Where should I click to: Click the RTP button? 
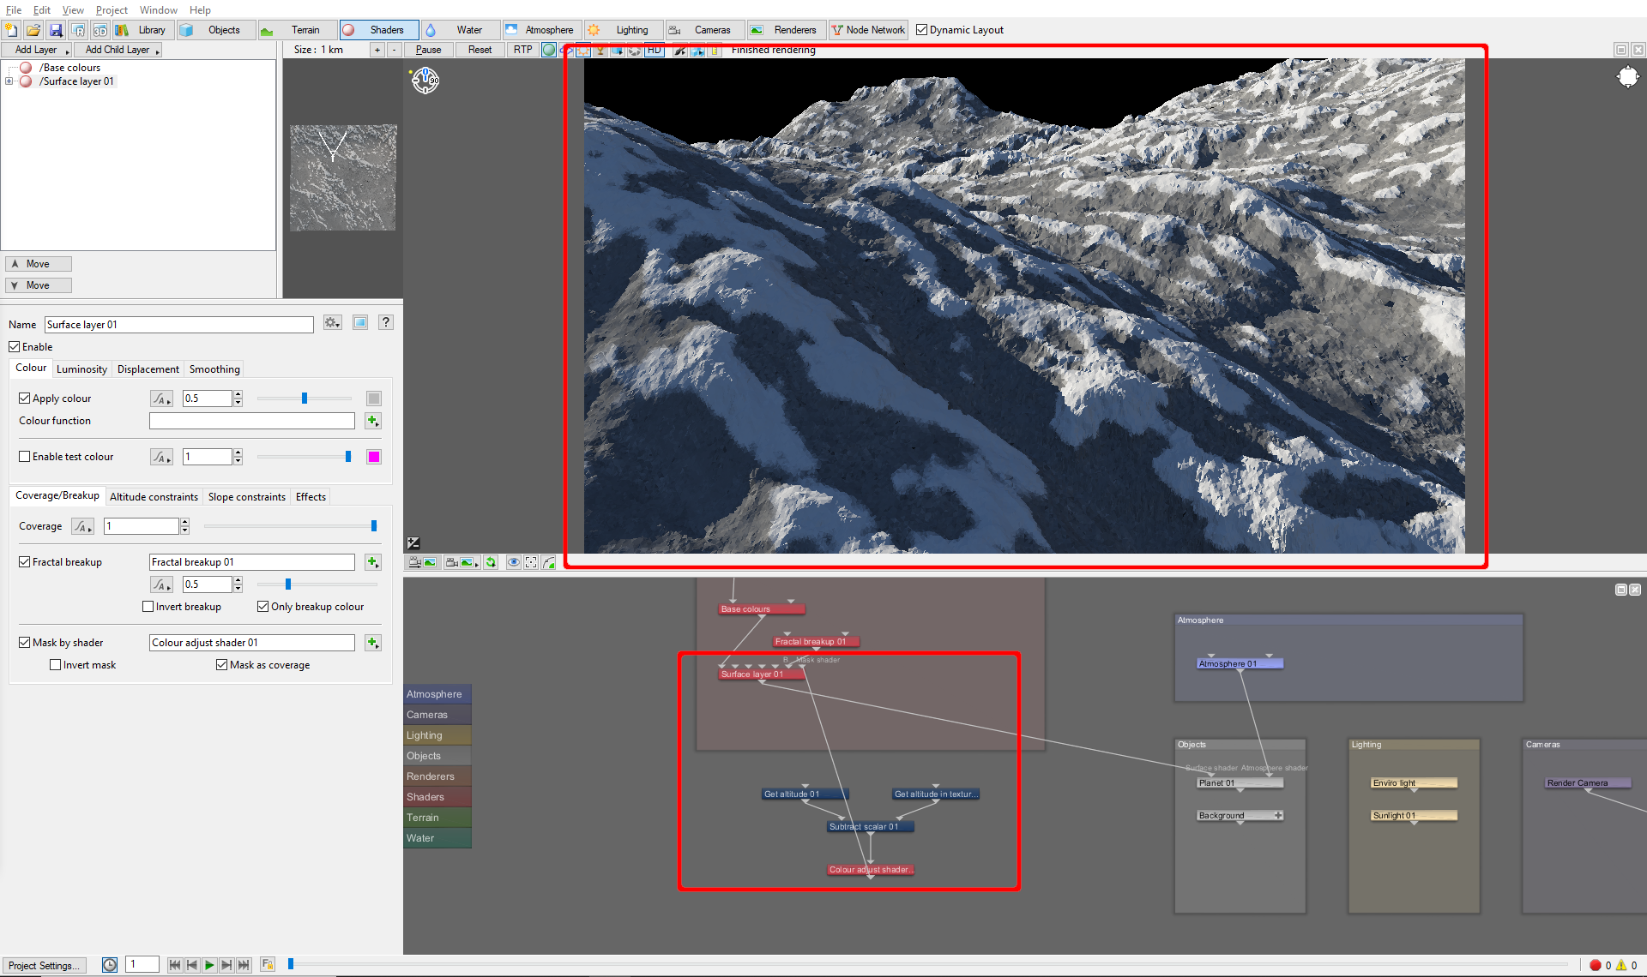tap(522, 50)
